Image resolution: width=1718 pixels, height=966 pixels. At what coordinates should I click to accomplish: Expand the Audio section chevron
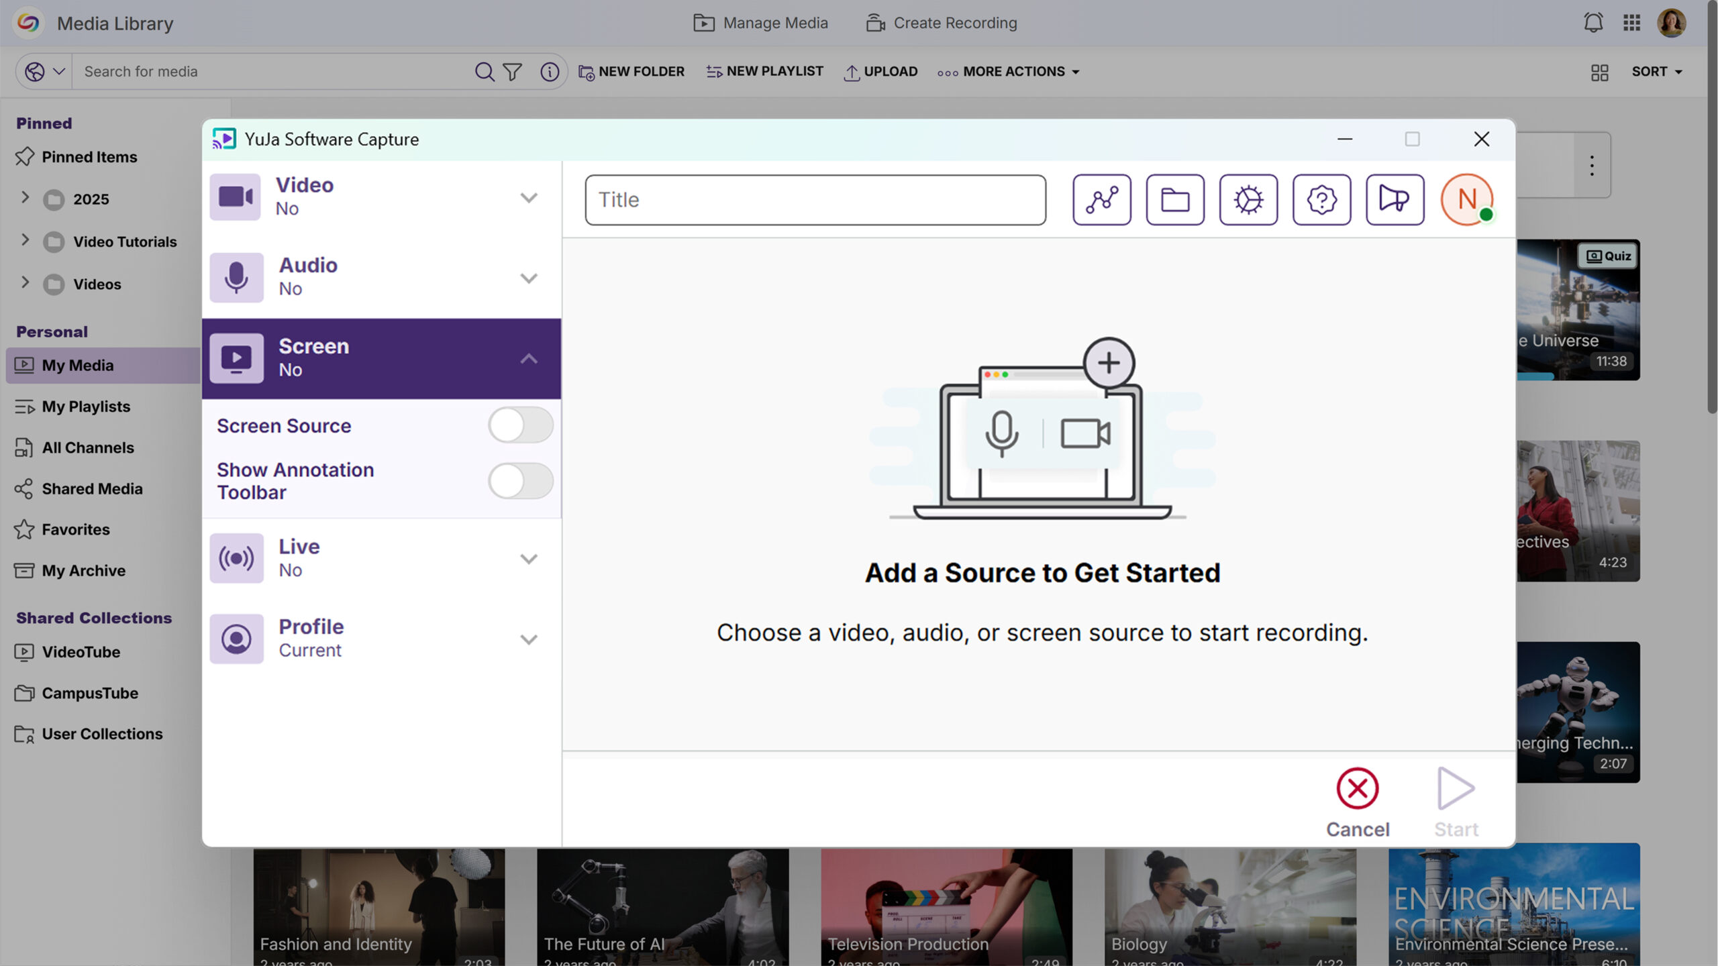coord(529,278)
